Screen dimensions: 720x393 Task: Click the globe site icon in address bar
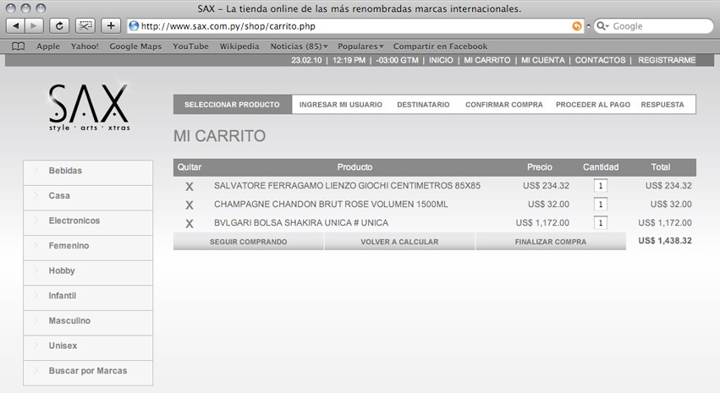tap(134, 26)
